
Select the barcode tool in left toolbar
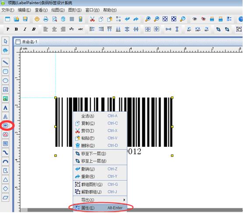pyautogui.click(x=5, y=125)
